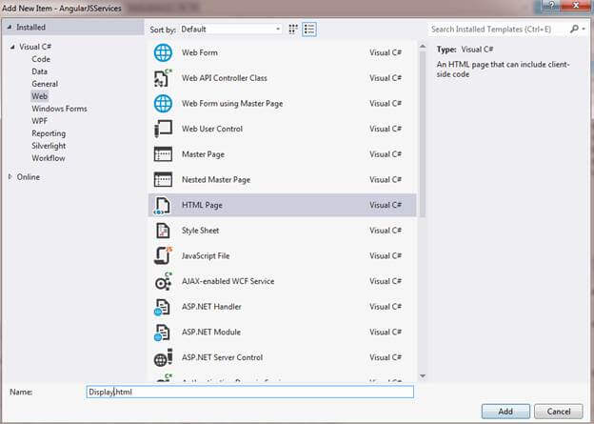Click the 'ASP.NET Server Control' name

coord(222,357)
